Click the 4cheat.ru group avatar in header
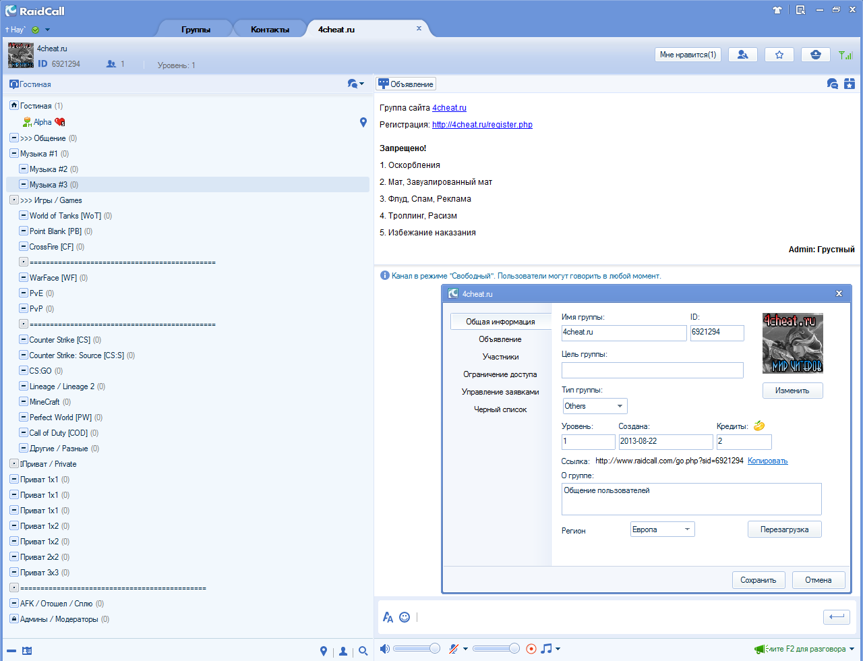Screen dimensions: 863x661 (x=21, y=55)
